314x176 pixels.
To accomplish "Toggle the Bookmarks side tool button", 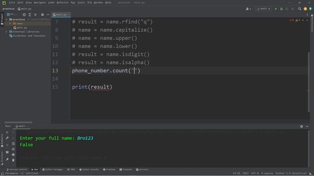I will [x=2, y=141].
